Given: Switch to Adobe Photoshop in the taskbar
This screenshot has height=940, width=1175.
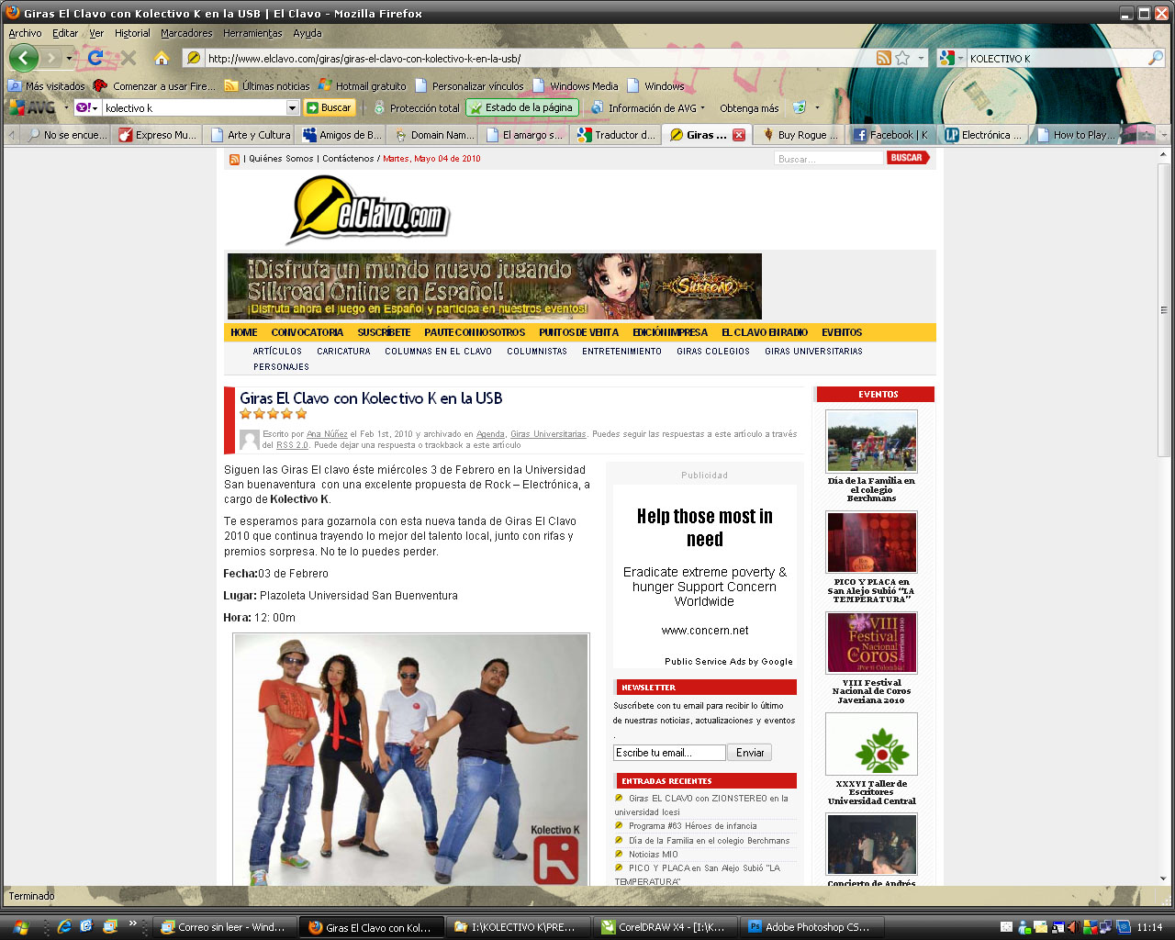Looking at the screenshot, I should pyautogui.click(x=813, y=927).
